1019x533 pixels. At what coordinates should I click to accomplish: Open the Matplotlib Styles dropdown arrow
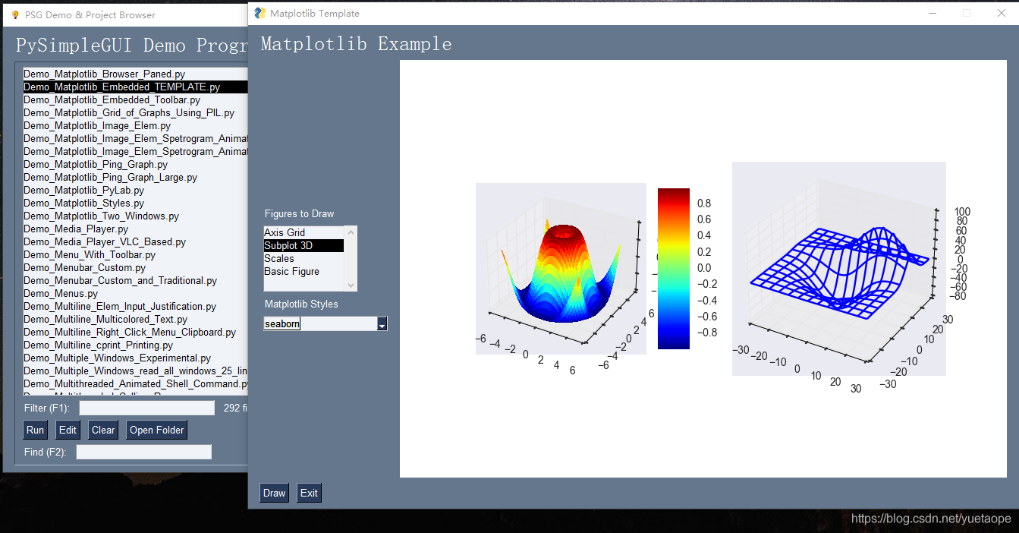click(382, 324)
